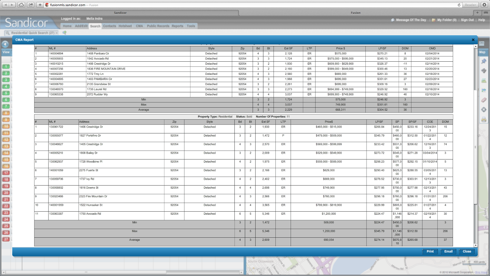Click the Safari Reader button

click(x=470, y=5)
